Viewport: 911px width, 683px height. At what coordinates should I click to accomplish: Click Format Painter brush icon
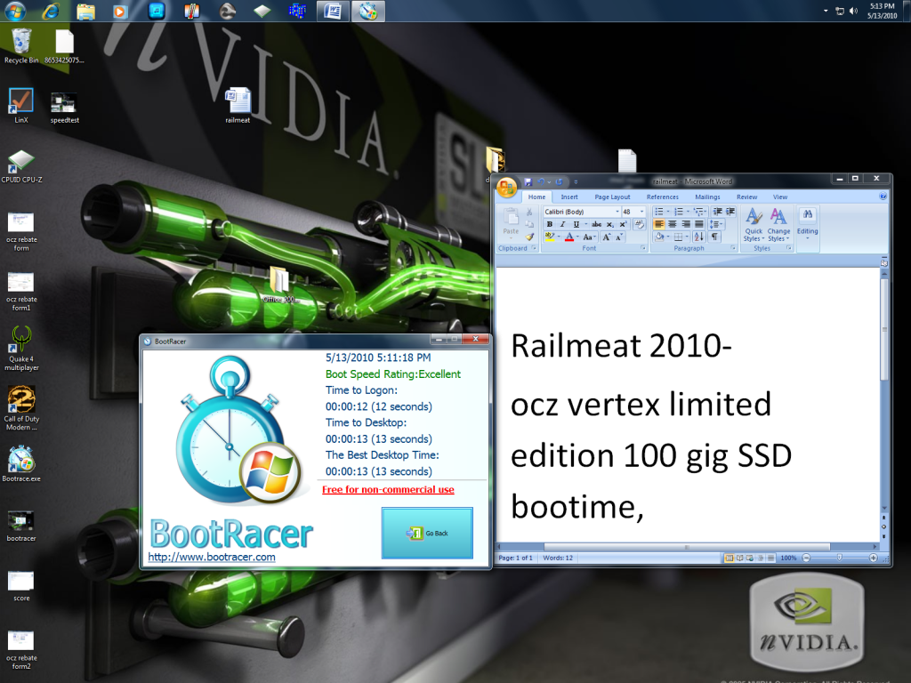[529, 237]
